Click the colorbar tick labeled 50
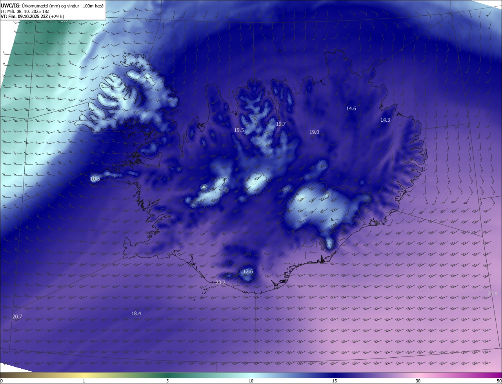Viewport: 502px width, 384px height. (499, 381)
